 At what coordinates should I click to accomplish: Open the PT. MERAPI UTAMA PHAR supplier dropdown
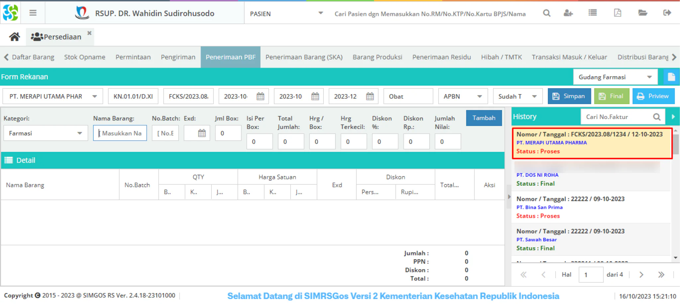point(95,96)
